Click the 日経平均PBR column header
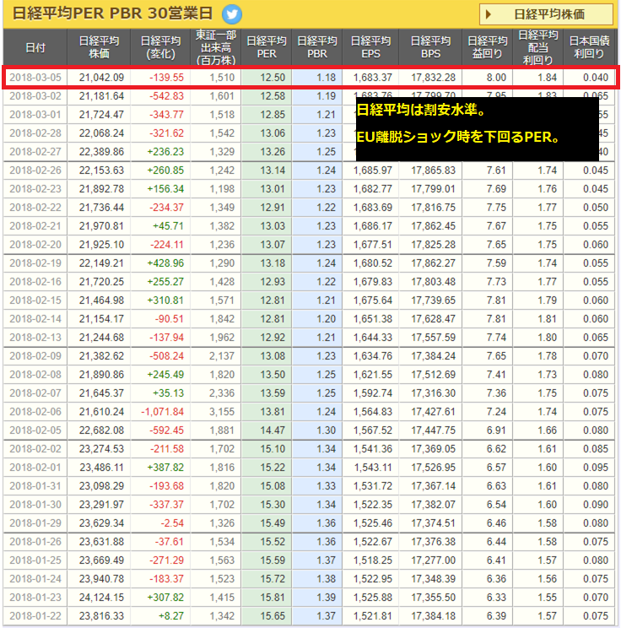Viewport: 621px width, 628px height. tap(316, 47)
